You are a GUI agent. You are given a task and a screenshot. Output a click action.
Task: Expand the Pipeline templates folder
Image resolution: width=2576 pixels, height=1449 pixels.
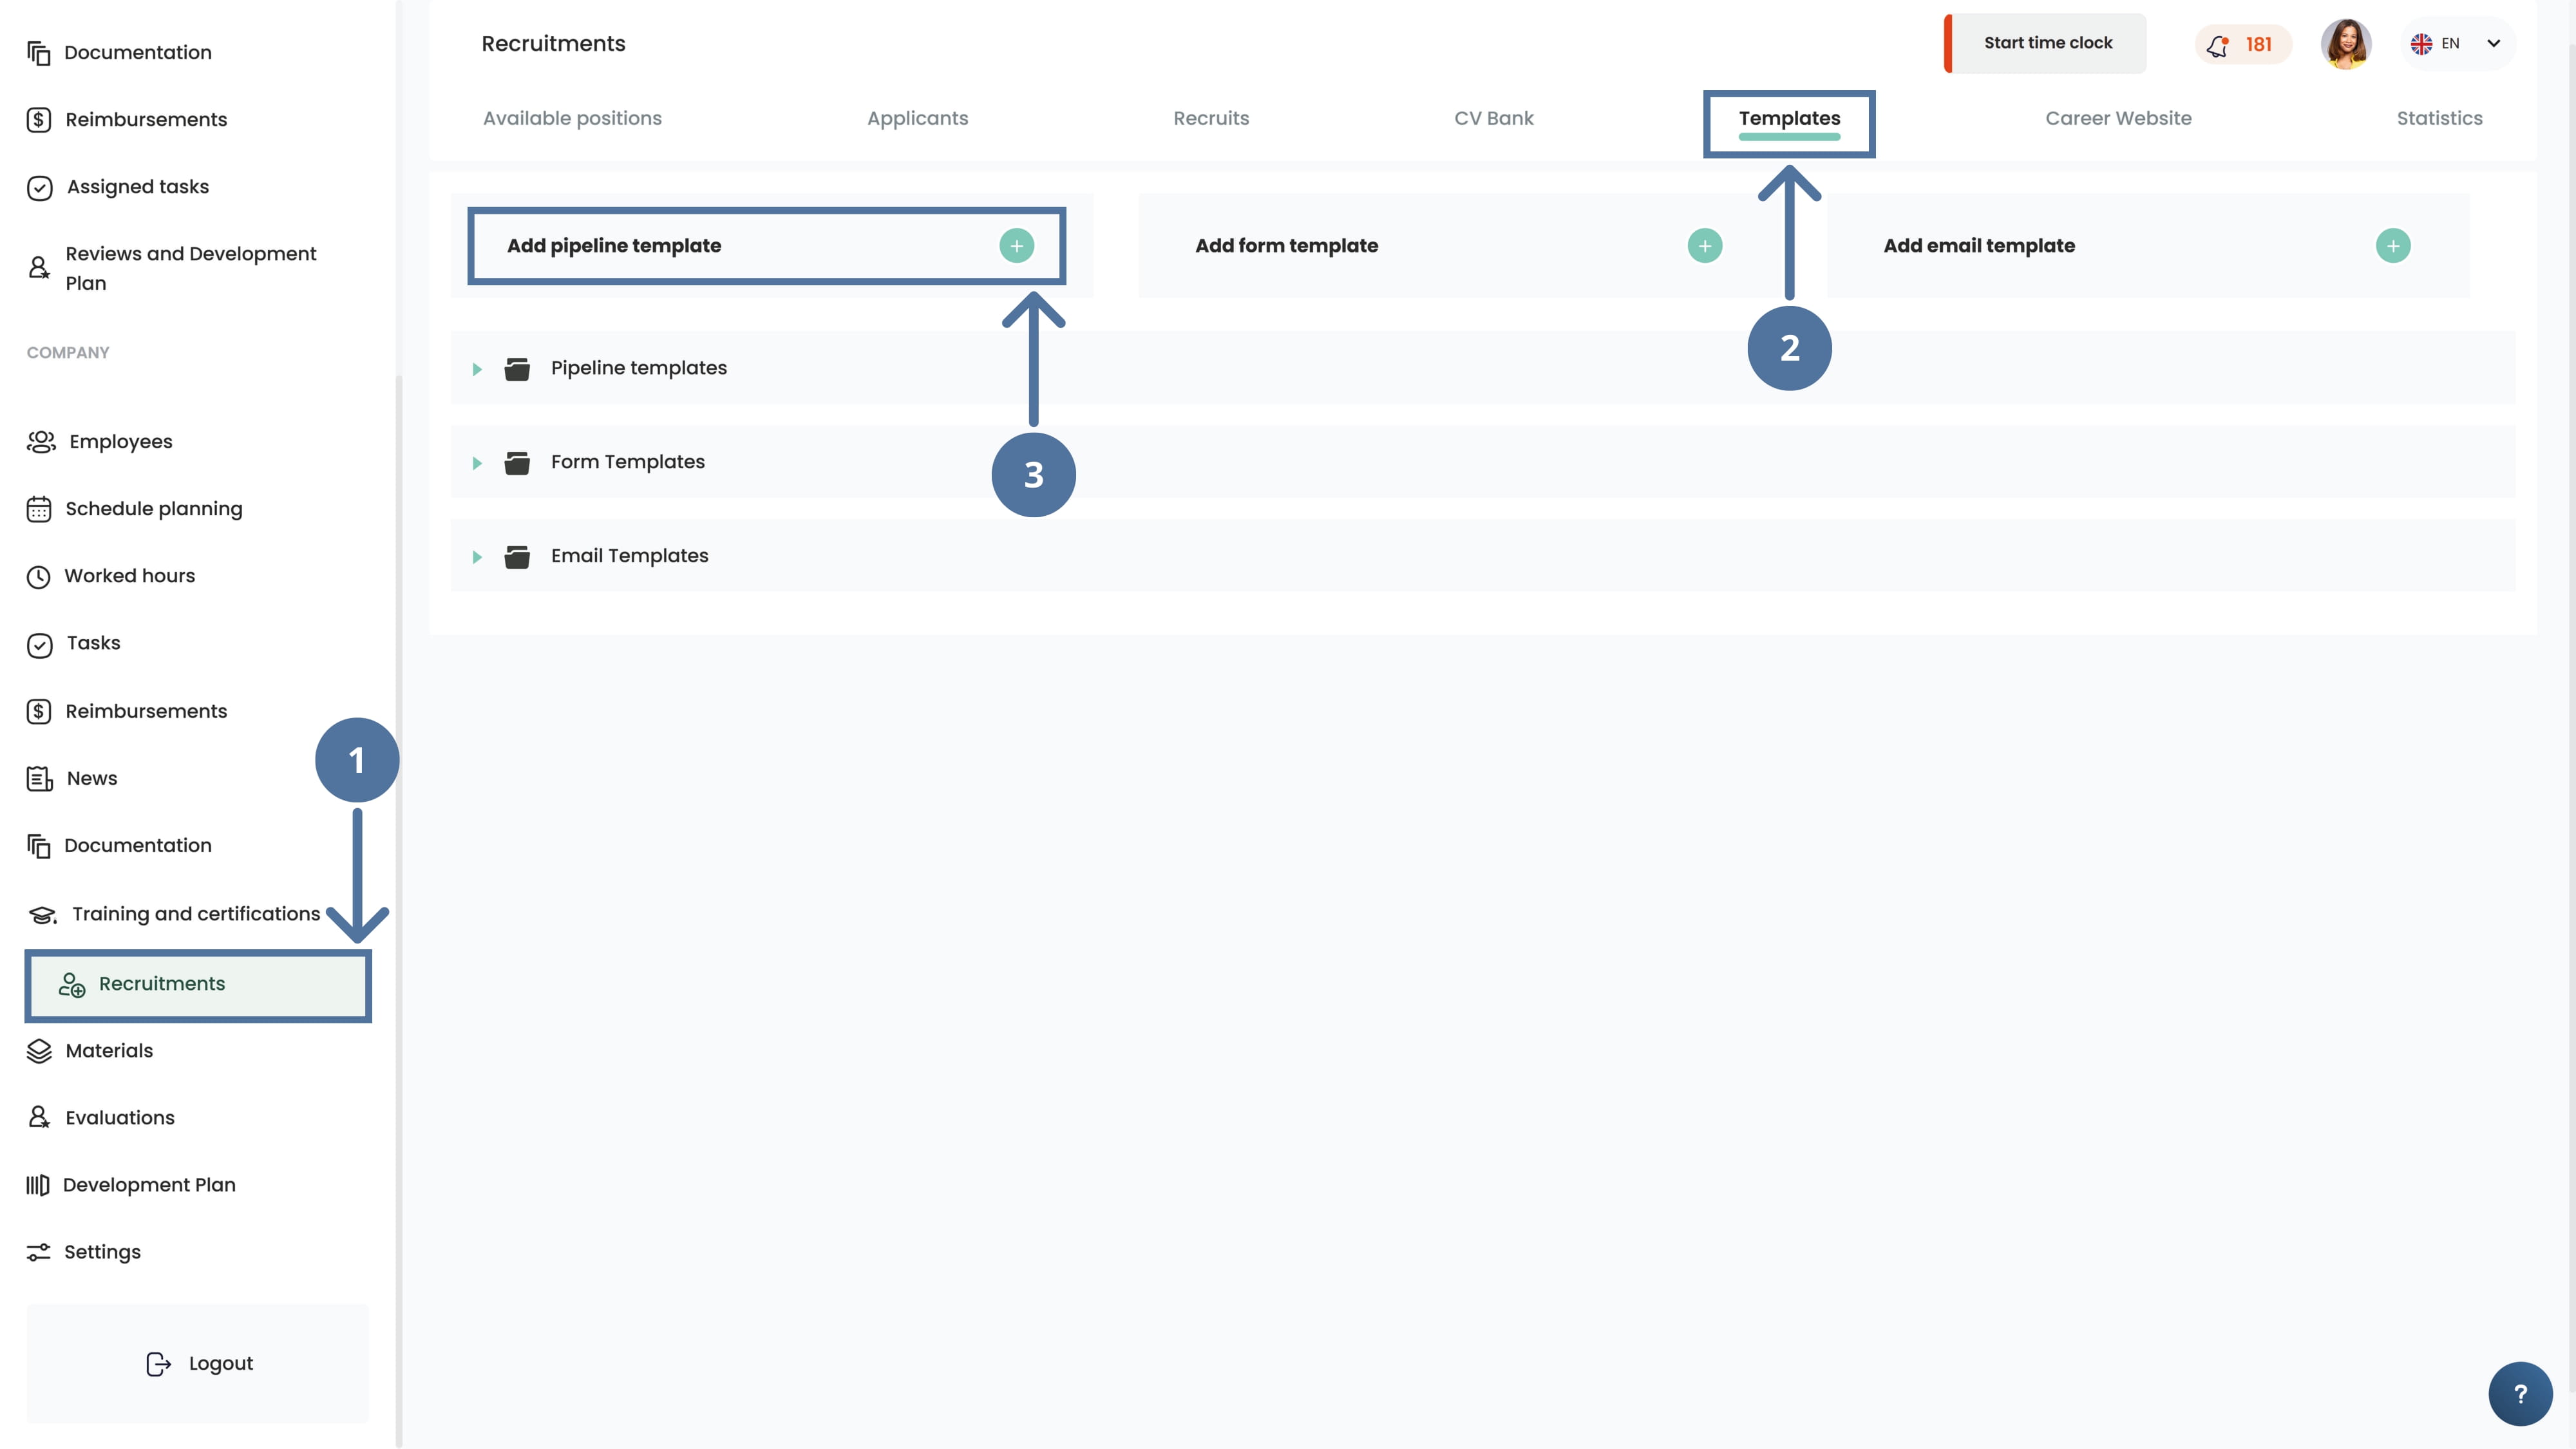click(x=477, y=369)
